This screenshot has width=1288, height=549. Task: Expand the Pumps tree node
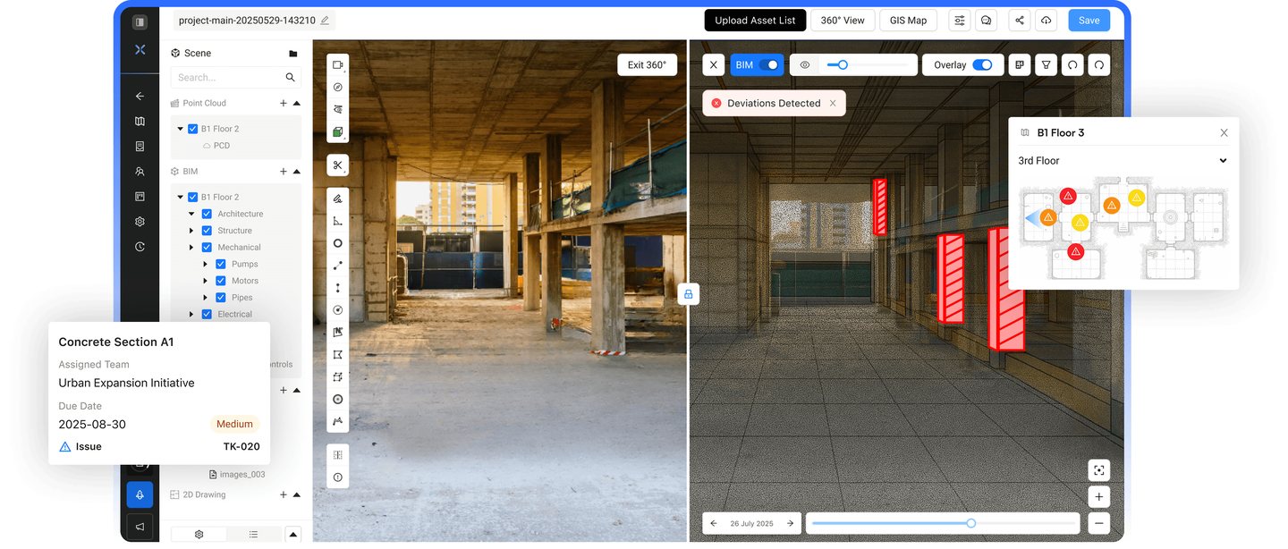[206, 264]
